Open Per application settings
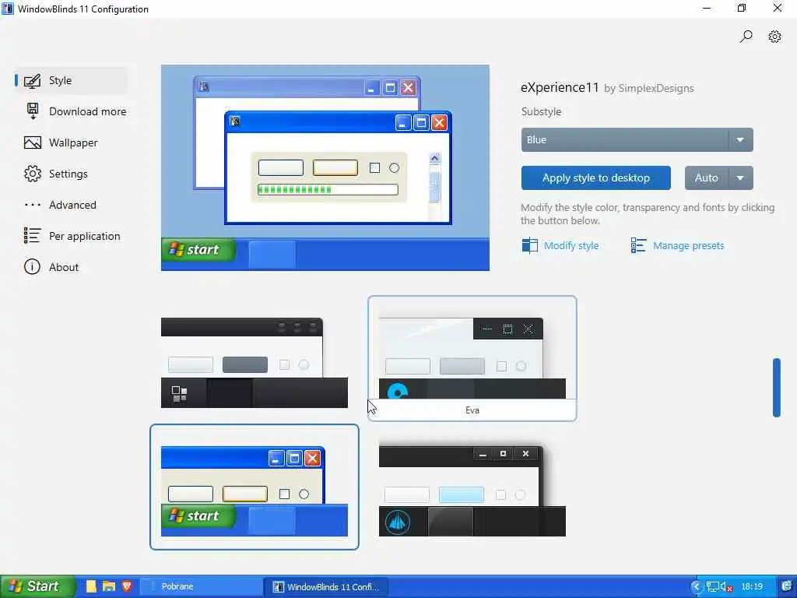The image size is (797, 598). 72,236
